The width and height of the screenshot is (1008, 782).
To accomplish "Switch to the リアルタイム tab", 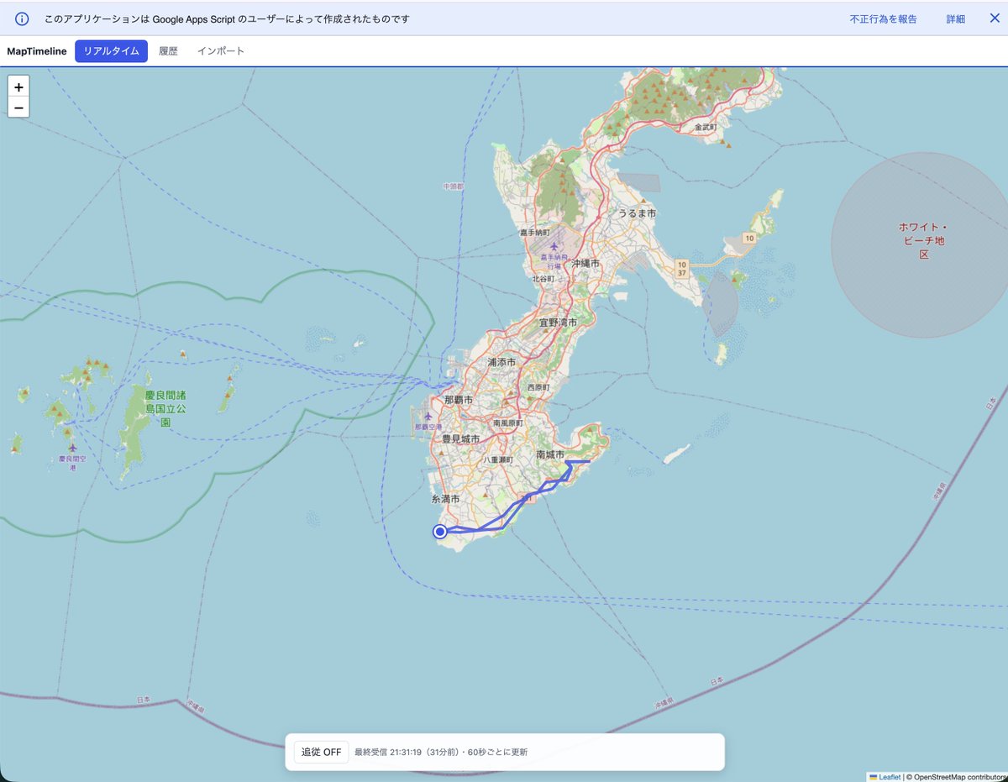I will pos(111,51).
